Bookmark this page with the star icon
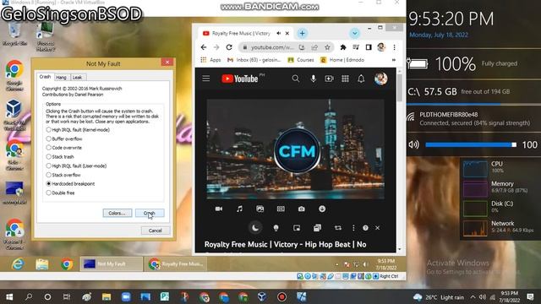 [x=327, y=47]
